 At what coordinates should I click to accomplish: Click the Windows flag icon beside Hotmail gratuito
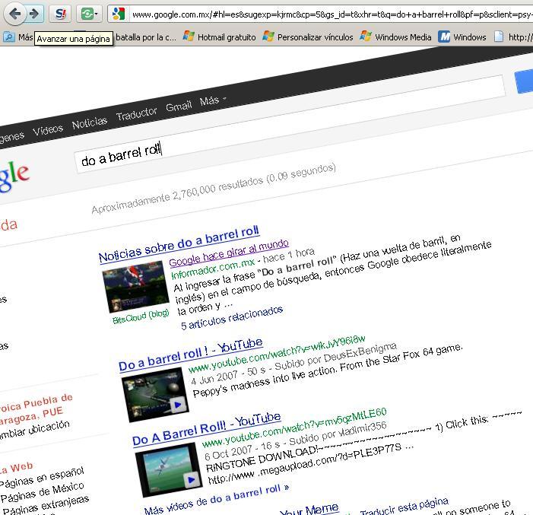tap(189, 36)
